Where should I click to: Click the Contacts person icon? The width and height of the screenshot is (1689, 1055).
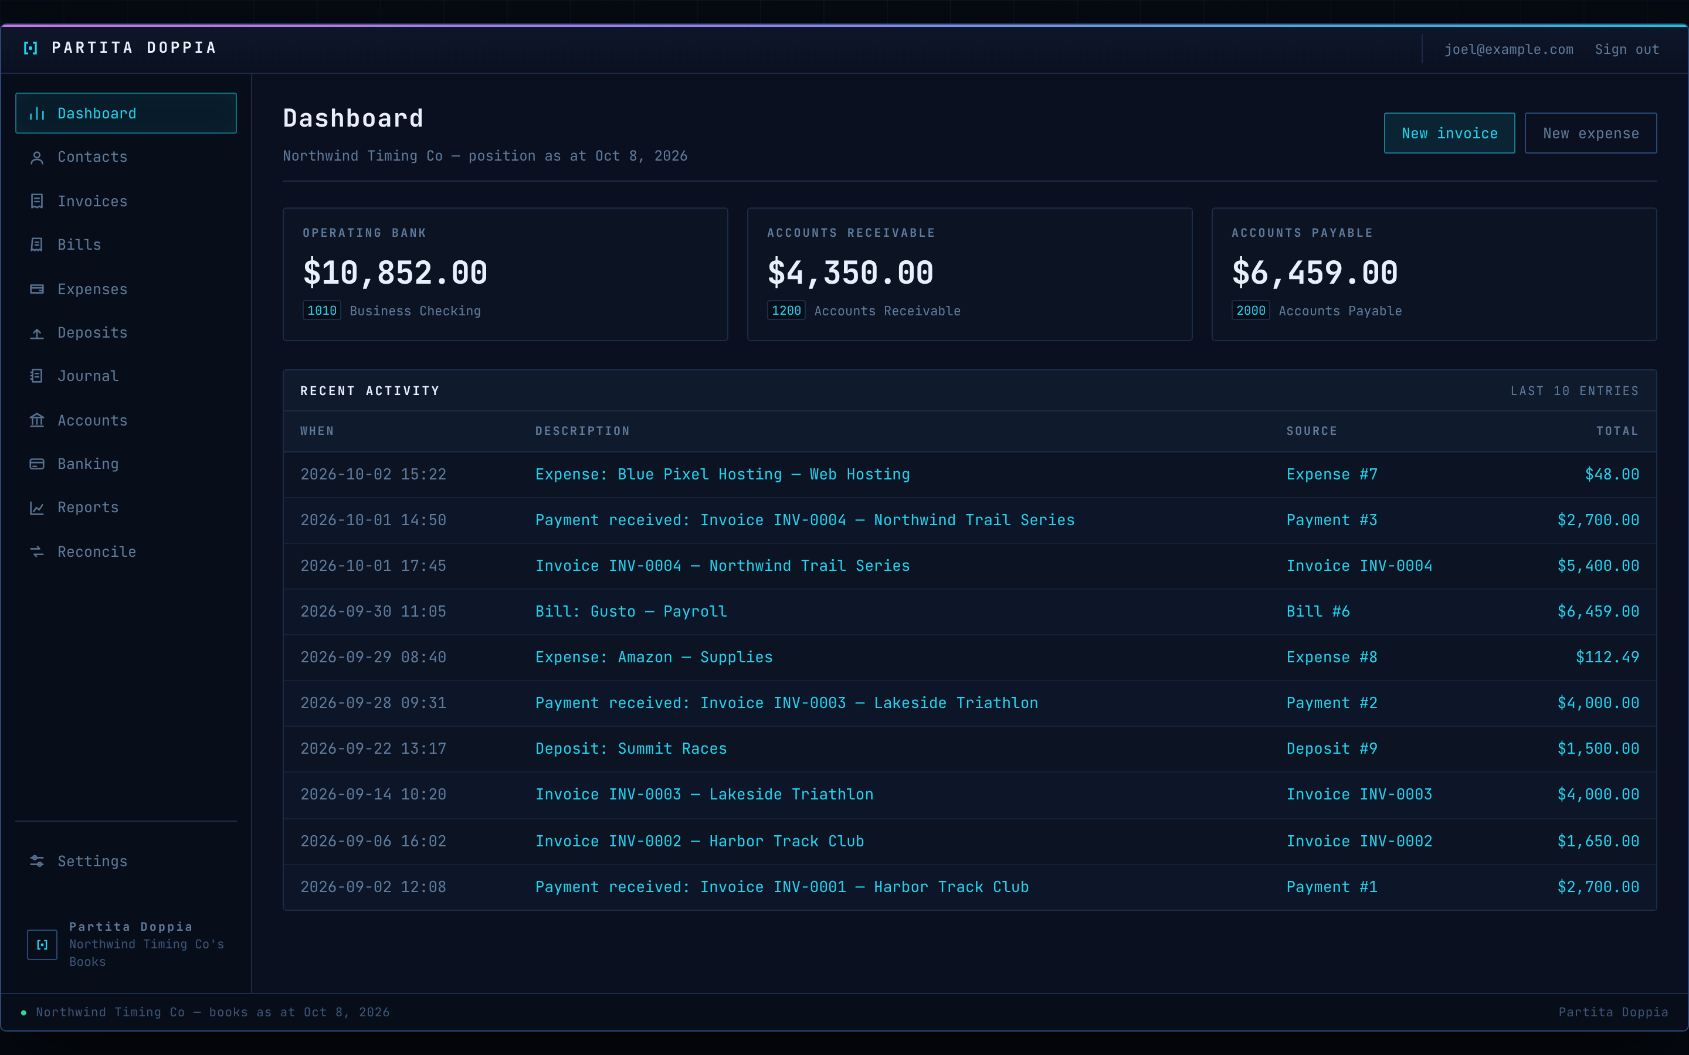click(x=37, y=158)
